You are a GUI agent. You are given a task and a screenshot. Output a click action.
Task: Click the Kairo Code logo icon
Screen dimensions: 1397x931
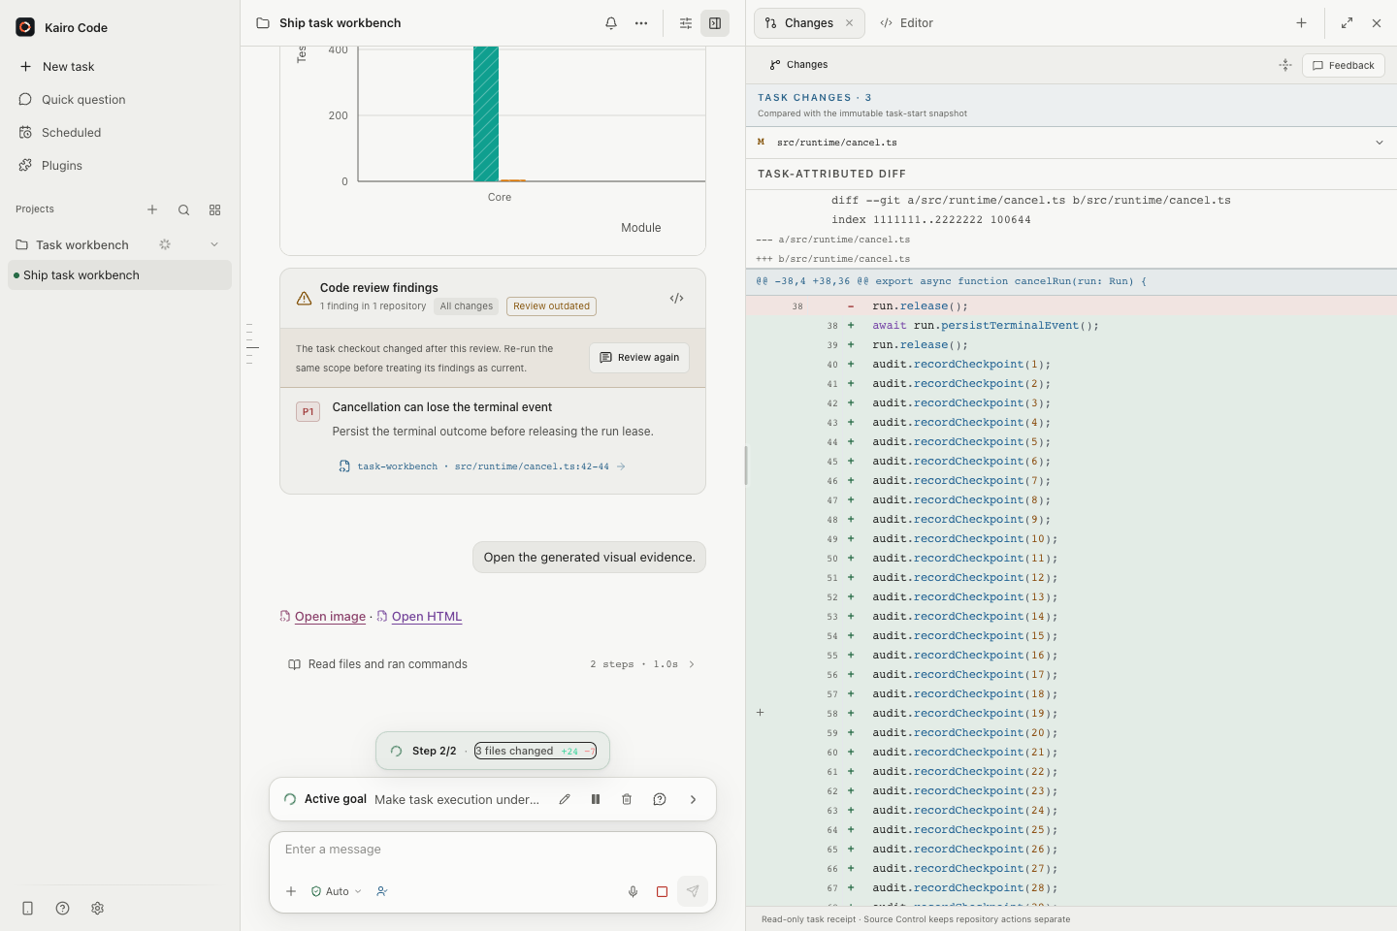25,27
